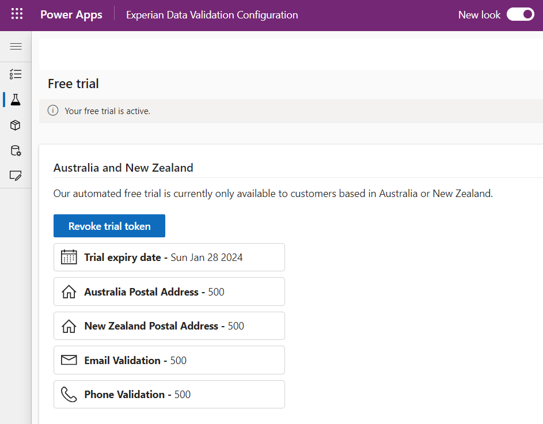This screenshot has height=424, width=543.
Task: Click the envelope icon for Email Validation
Action: click(69, 360)
